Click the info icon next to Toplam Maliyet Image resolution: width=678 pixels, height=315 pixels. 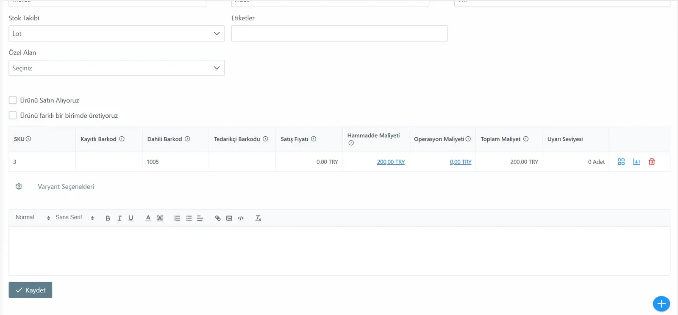coord(526,139)
